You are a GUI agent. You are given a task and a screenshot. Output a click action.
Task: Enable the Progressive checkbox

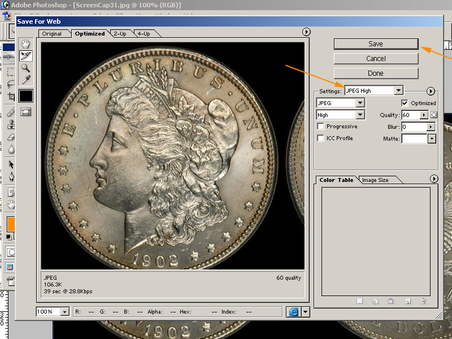tap(321, 127)
